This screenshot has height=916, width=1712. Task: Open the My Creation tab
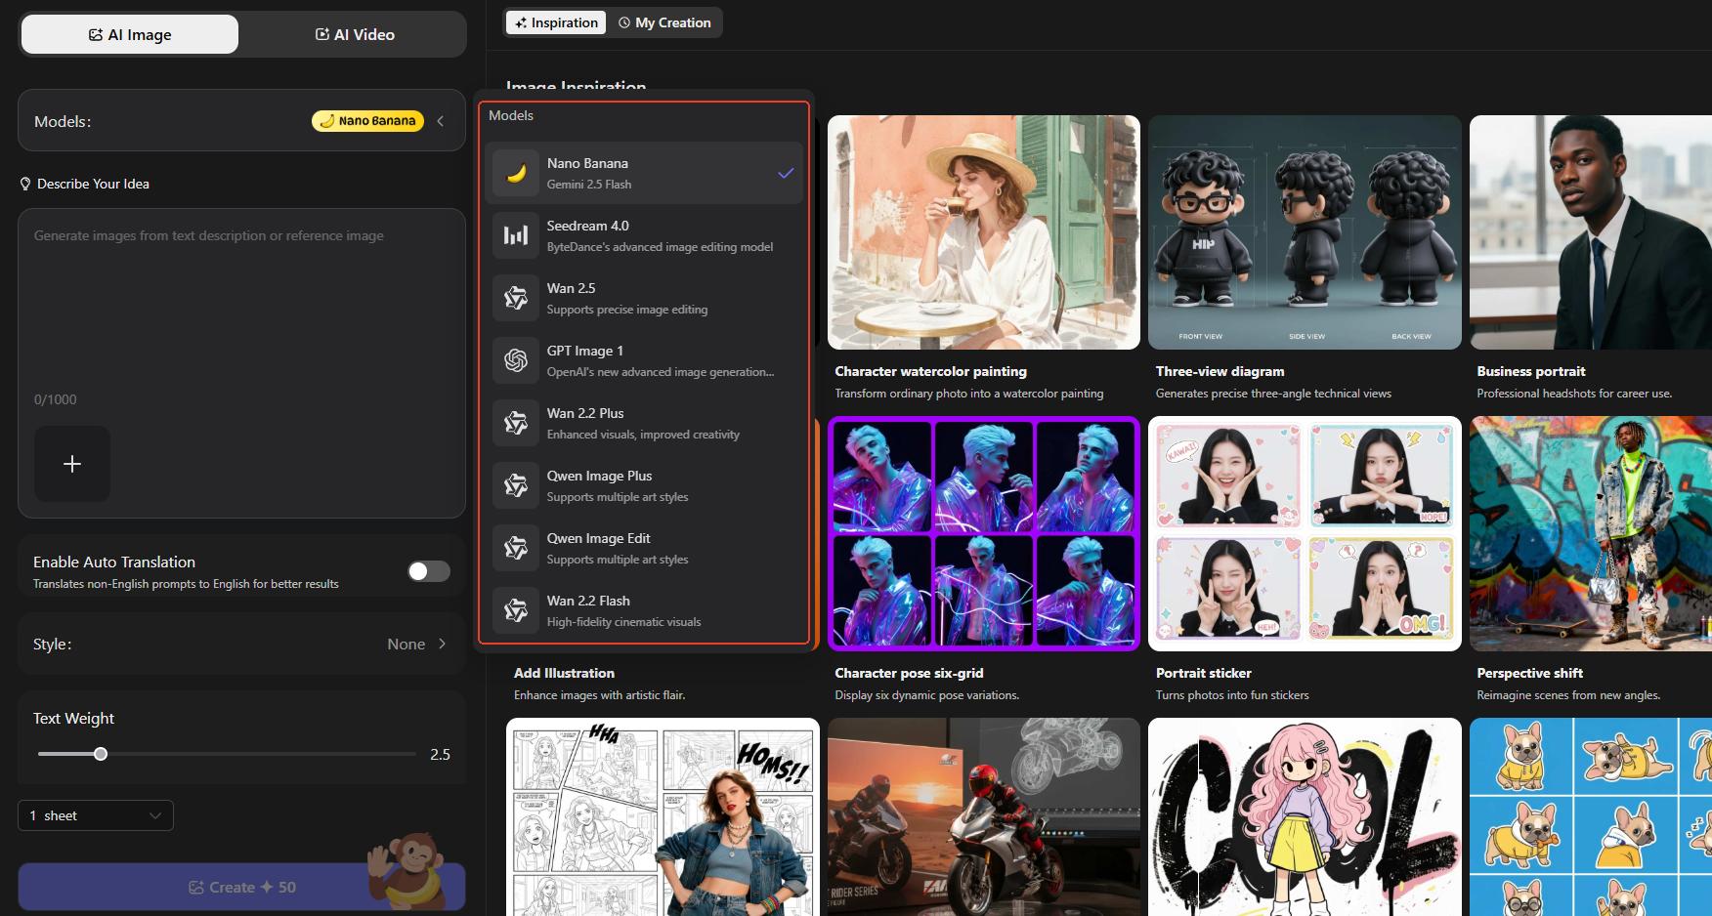[x=664, y=22]
